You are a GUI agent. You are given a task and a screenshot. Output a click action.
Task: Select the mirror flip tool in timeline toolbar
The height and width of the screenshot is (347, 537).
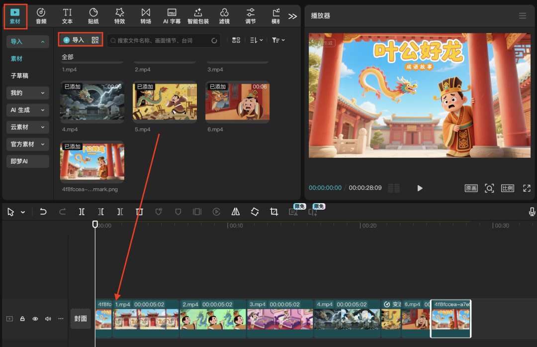click(x=235, y=212)
